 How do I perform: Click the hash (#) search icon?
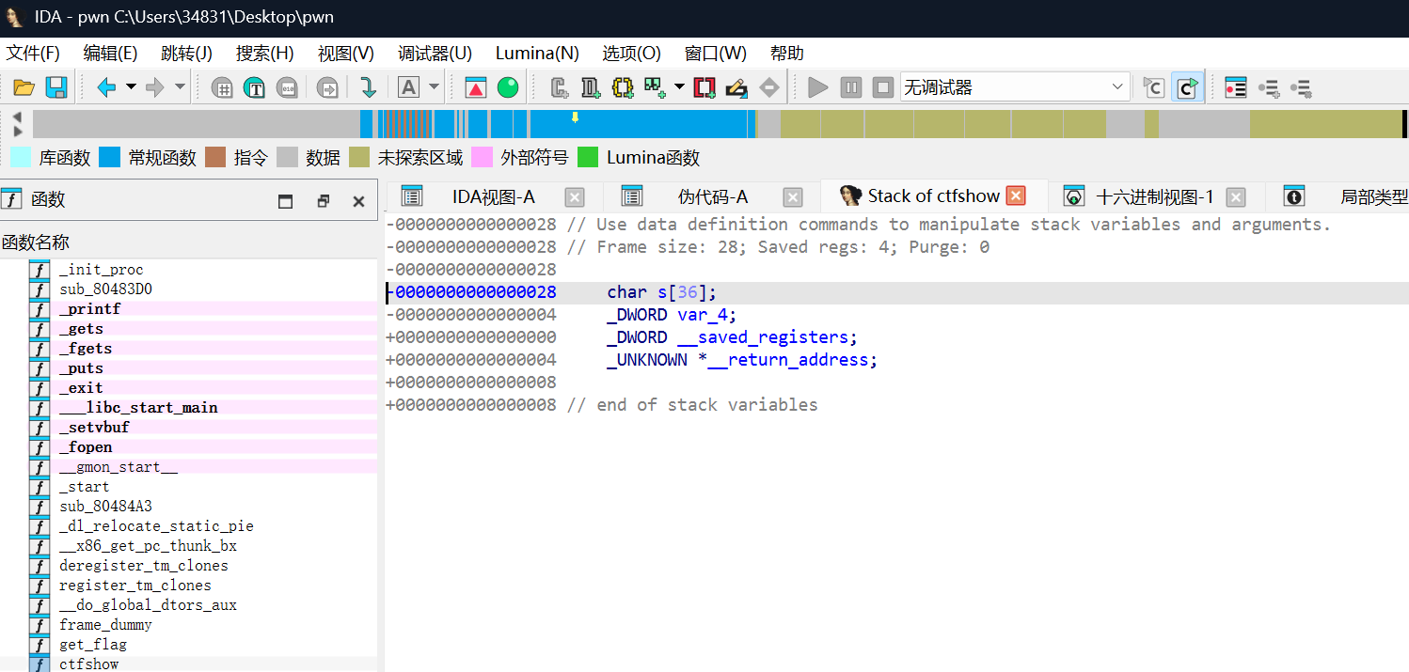pyautogui.click(x=223, y=88)
